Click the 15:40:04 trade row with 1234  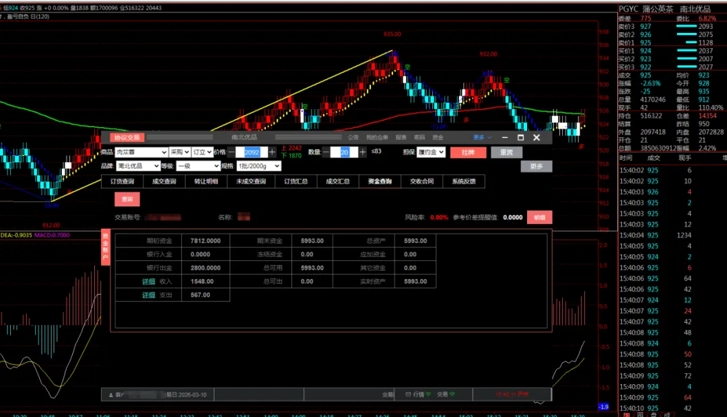point(656,235)
